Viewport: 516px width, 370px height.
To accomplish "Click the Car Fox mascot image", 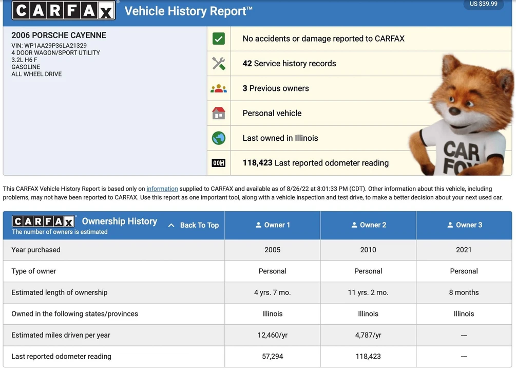I will pos(461,115).
